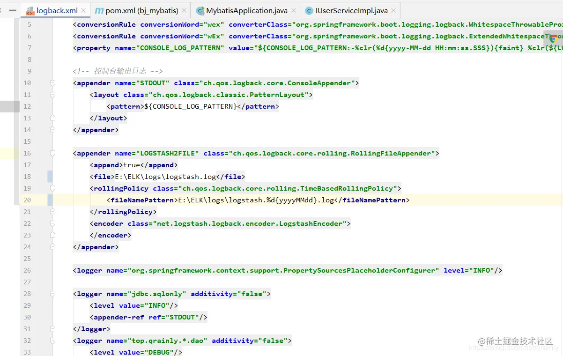Screen dimensions: 563x356
Task: Click line number 12 in gutter
Action: point(27,106)
